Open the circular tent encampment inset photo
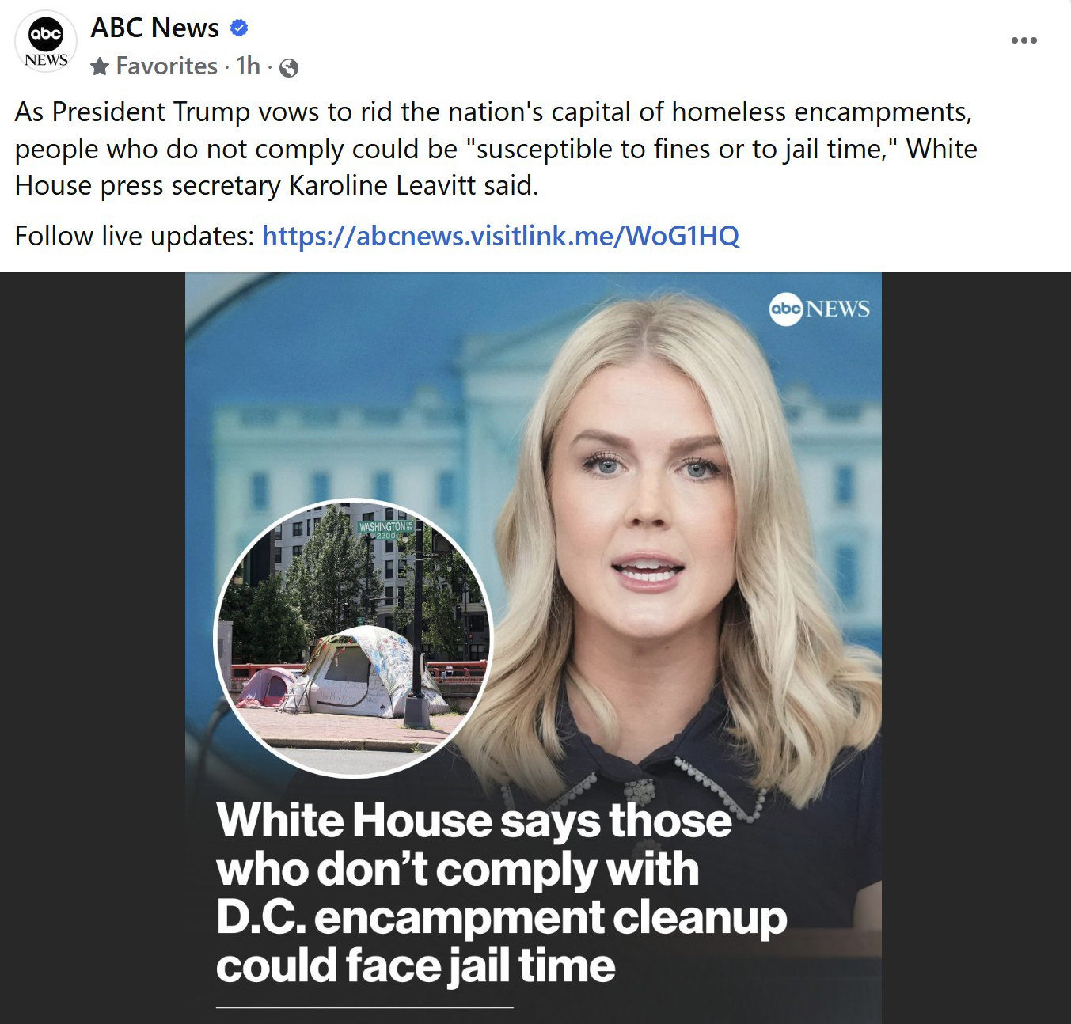Viewport: 1071px width, 1024px height. 353,637
